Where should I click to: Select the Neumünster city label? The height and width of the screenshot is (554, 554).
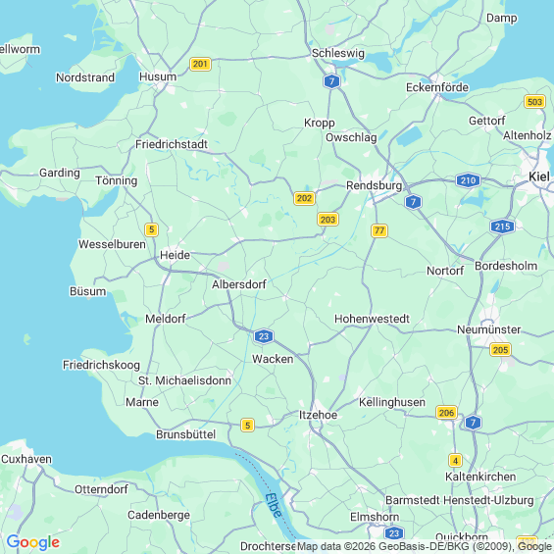(x=488, y=329)
